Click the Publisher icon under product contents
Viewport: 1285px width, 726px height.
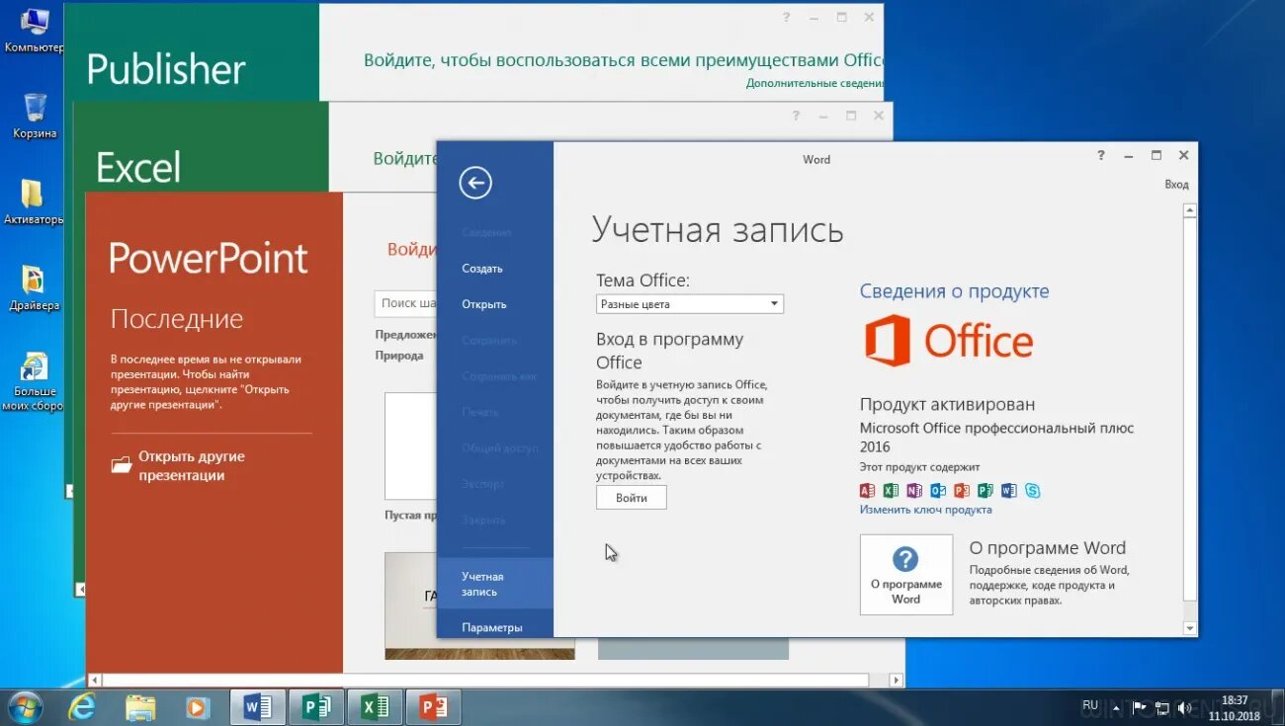(x=985, y=490)
